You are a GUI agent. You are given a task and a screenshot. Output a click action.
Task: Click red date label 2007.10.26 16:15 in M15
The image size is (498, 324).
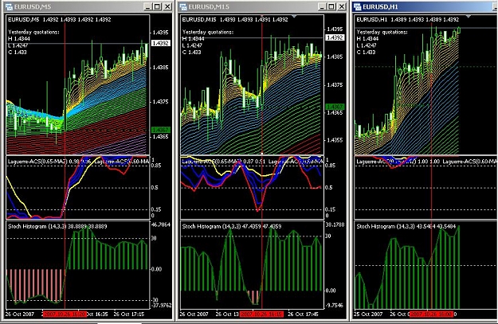(261, 314)
